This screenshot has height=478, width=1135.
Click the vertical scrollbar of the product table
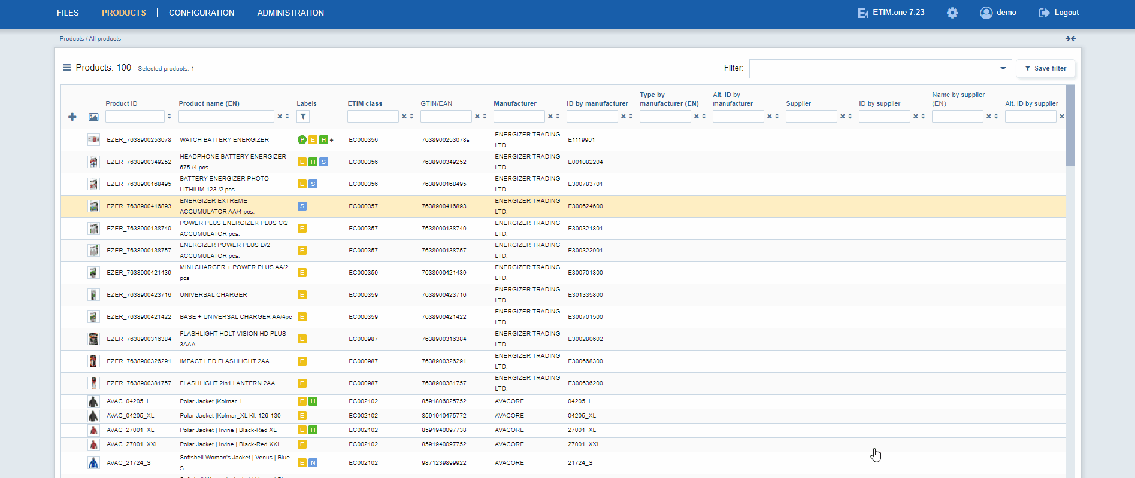[x=1070, y=126]
